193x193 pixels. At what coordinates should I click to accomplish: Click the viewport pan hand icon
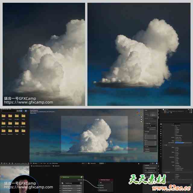point(141,119)
